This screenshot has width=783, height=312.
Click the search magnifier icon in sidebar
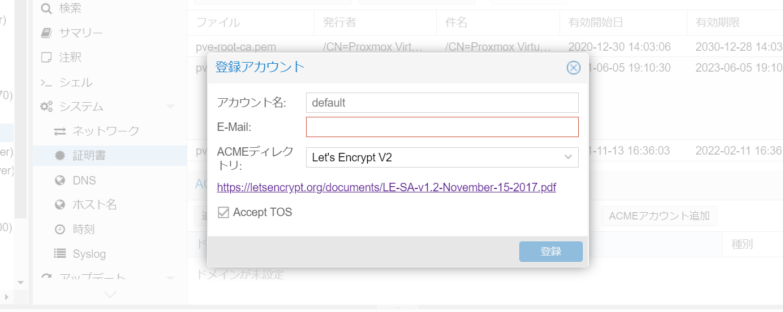point(46,8)
